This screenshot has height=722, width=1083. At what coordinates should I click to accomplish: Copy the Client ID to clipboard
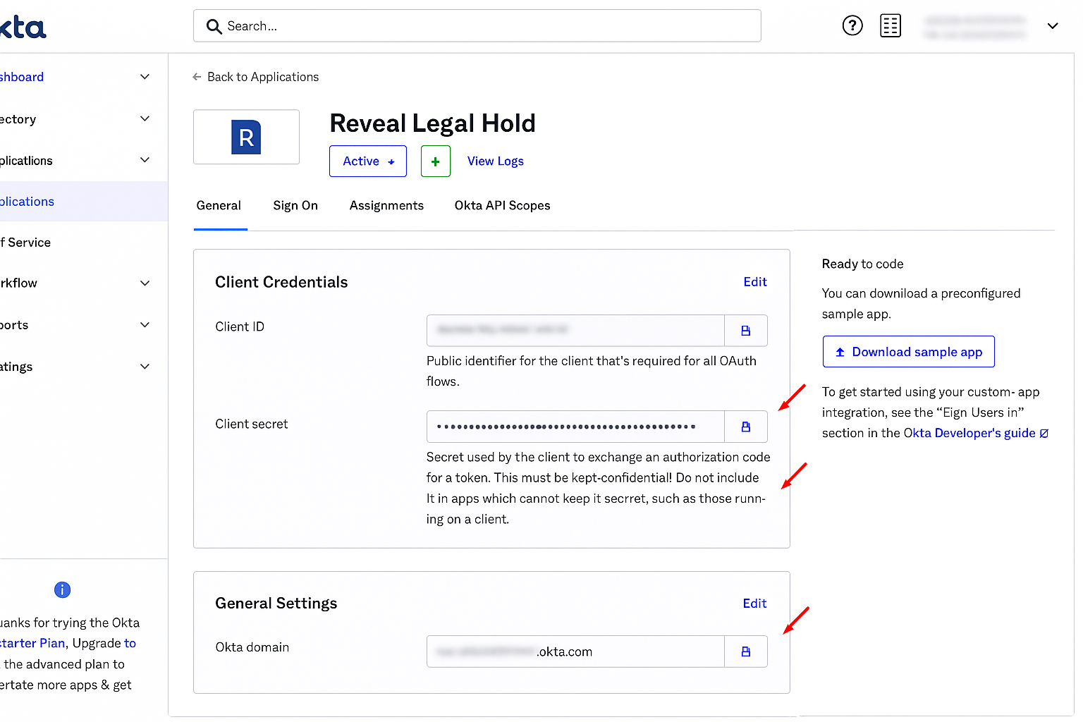(745, 331)
